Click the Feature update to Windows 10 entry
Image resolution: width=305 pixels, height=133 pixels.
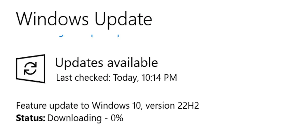108,105
